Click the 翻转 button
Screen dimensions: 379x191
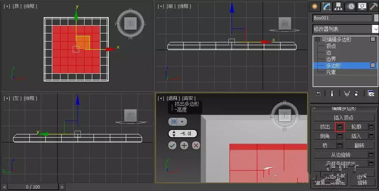[360, 146]
